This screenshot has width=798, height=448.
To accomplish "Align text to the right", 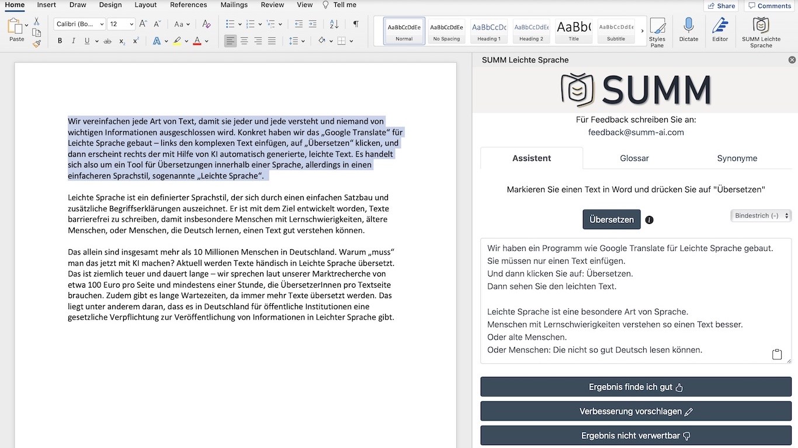I will pyautogui.click(x=258, y=41).
